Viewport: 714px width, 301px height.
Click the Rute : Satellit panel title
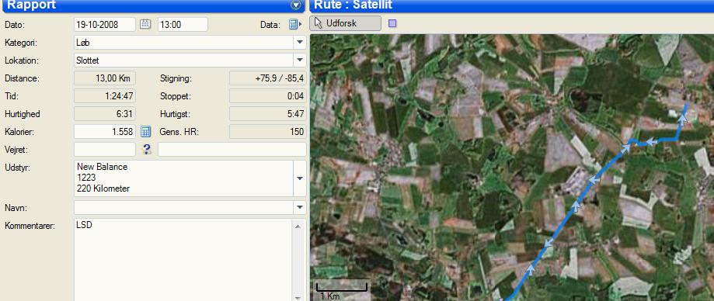coord(354,5)
